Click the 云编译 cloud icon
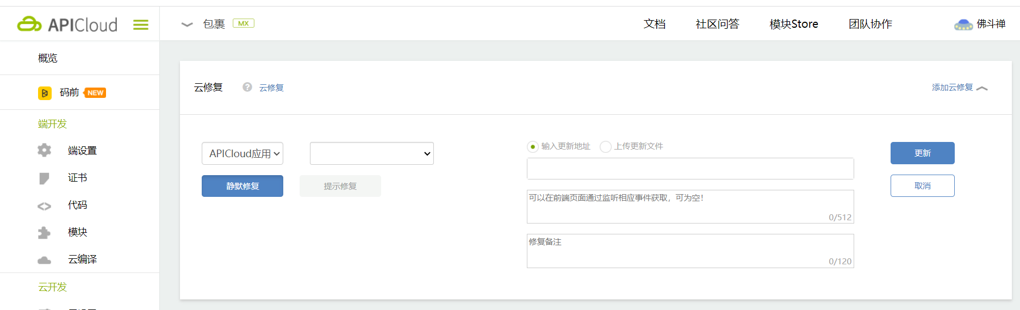 click(x=44, y=260)
